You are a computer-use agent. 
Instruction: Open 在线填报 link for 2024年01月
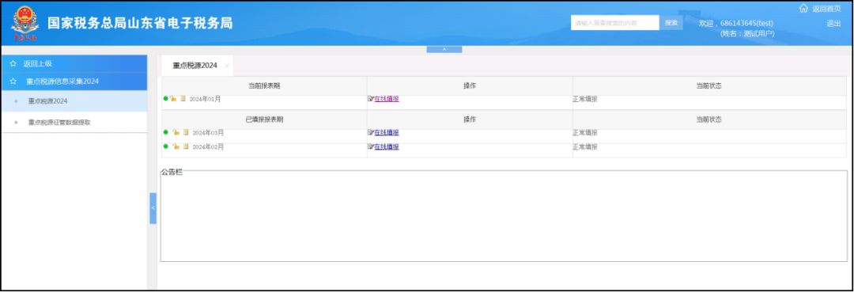tap(386, 99)
